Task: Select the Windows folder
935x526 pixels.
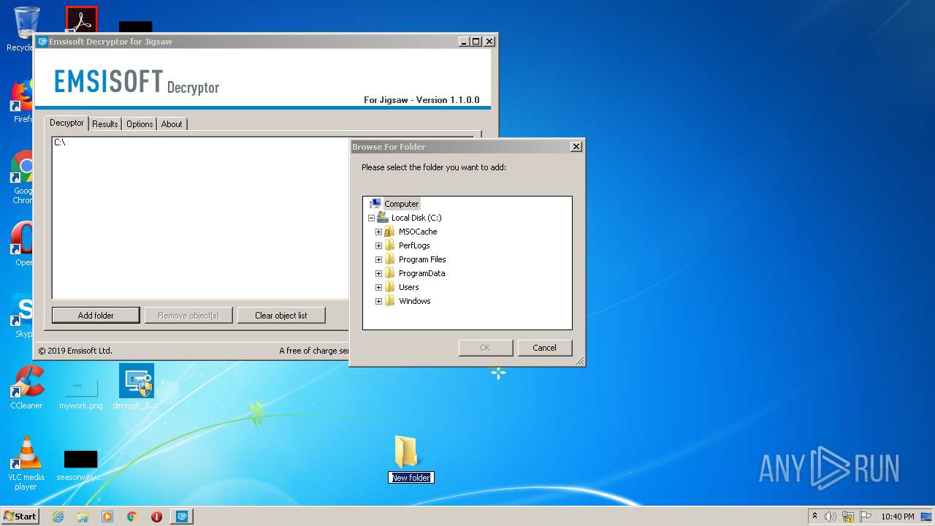Action: coord(414,301)
